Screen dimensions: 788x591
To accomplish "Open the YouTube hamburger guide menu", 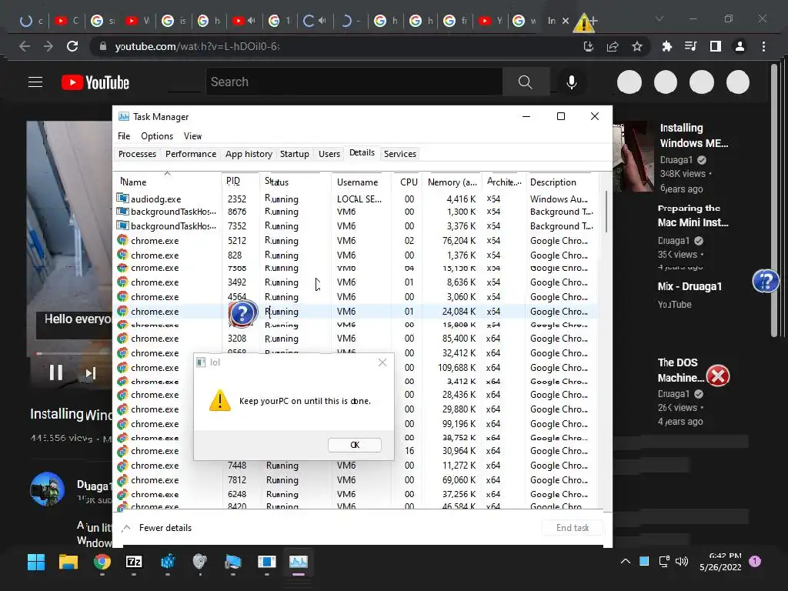I will [x=35, y=82].
